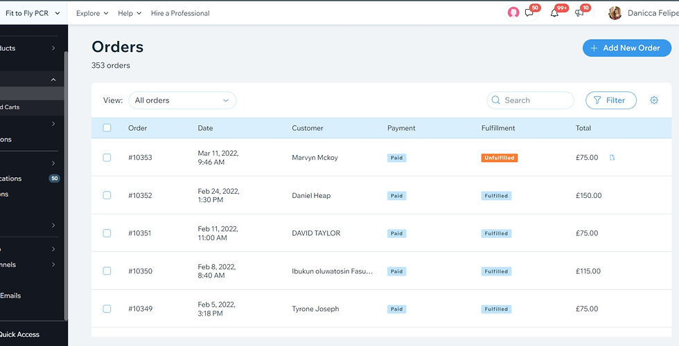The image size is (679, 346).
Task: Open the Explore dropdown menu
Action: 92,13
